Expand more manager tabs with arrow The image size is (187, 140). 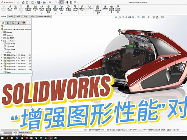30,23
